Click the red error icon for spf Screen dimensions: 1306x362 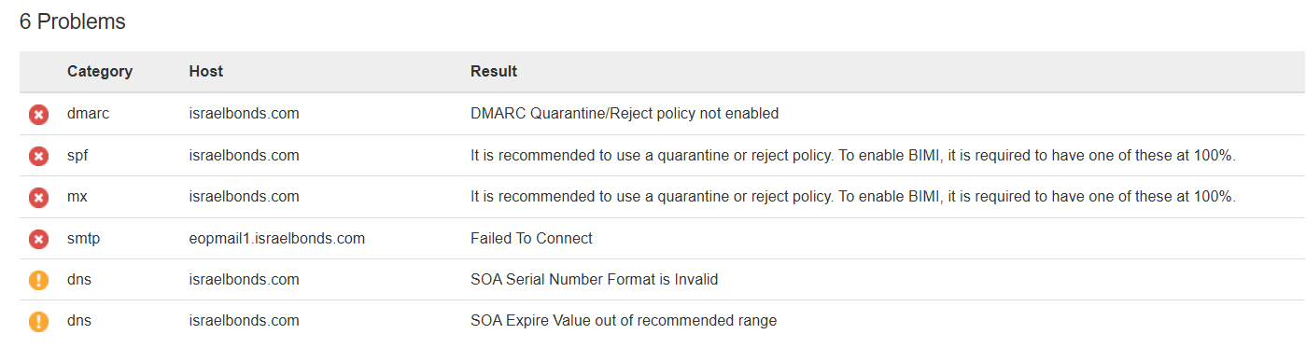coord(38,156)
